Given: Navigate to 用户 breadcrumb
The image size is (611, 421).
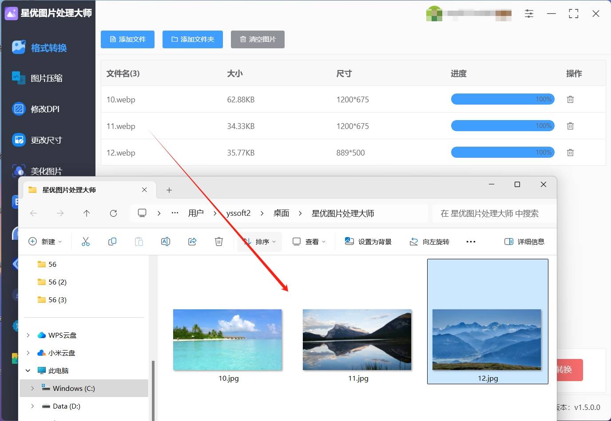Looking at the screenshot, I should [x=196, y=213].
